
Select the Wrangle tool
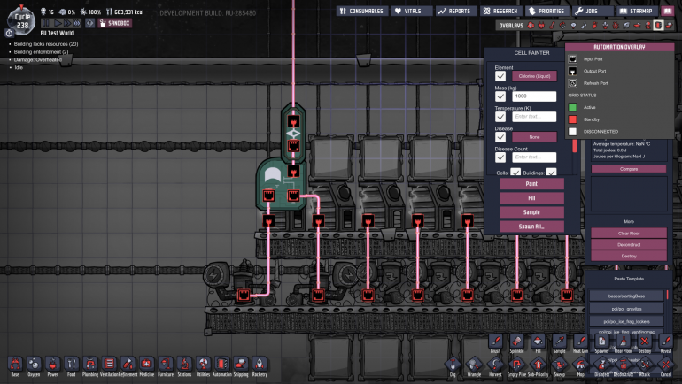tap(474, 365)
